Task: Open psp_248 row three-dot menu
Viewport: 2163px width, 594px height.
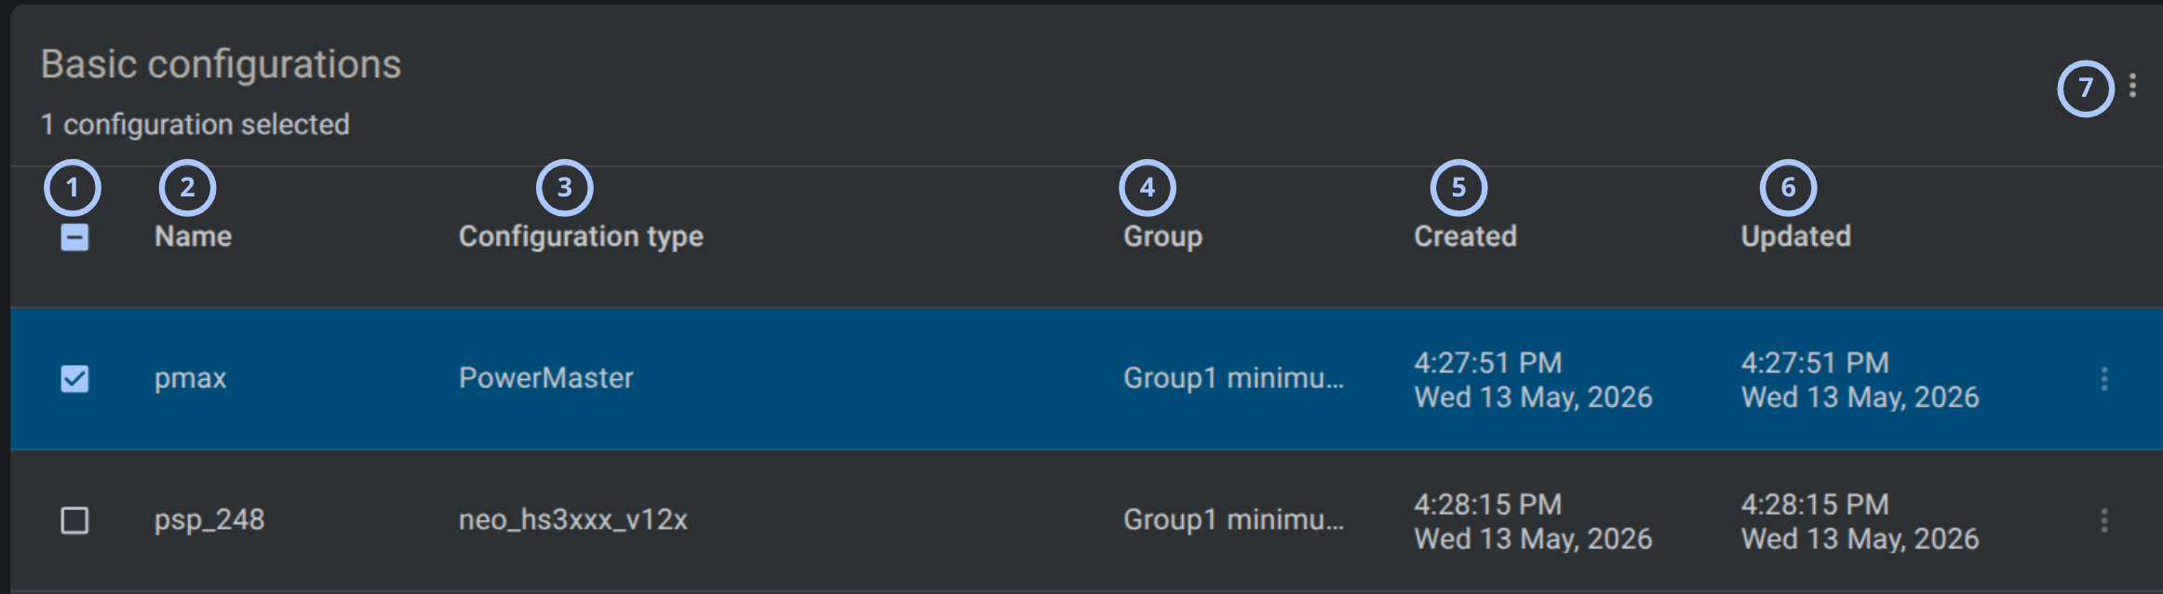Action: point(2103,520)
